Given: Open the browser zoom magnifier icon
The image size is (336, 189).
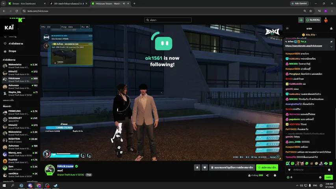Looking at the screenshot, I should click(x=305, y=11).
